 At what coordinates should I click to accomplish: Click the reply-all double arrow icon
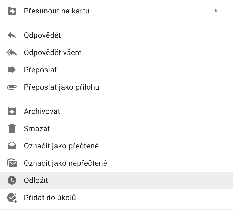(12, 53)
